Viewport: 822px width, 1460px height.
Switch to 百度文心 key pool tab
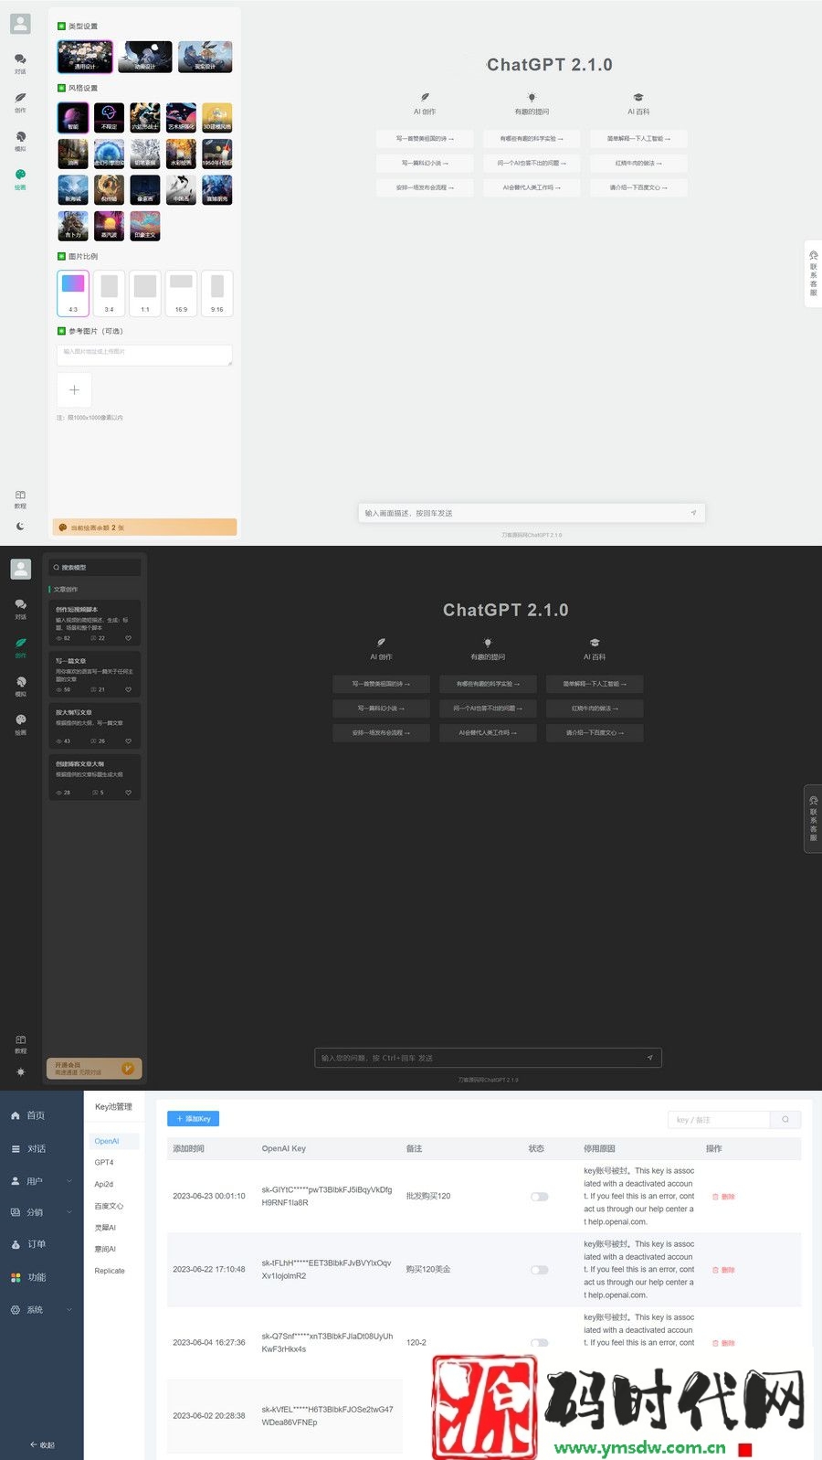pos(109,1206)
